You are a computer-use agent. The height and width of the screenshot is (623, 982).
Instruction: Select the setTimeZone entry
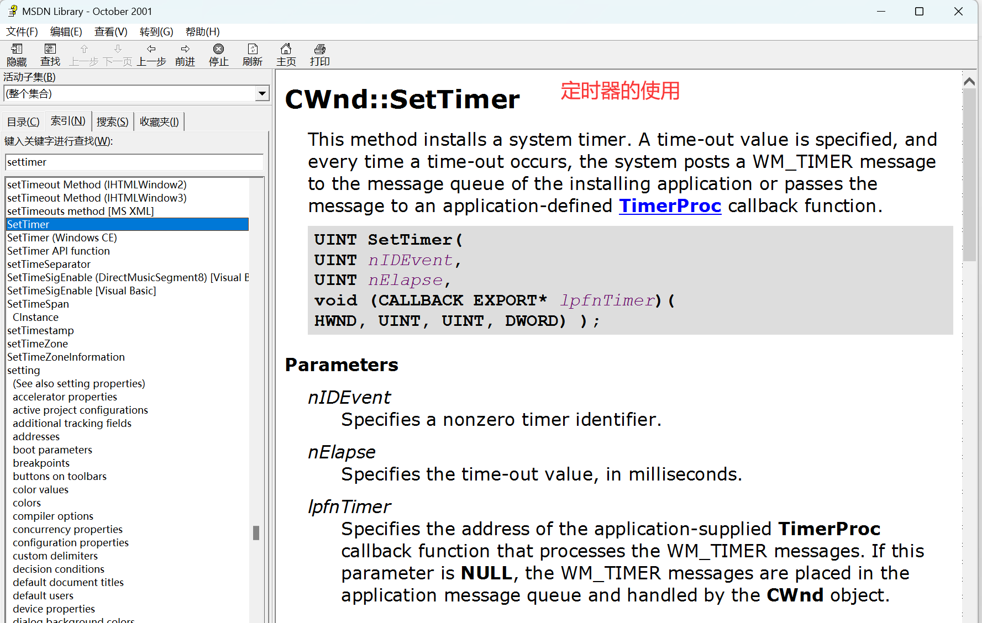38,344
